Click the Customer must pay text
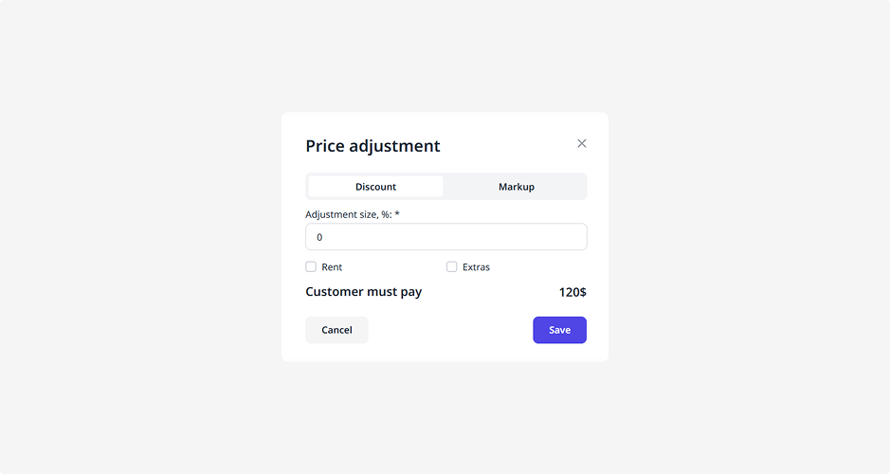890x474 pixels. click(x=363, y=292)
